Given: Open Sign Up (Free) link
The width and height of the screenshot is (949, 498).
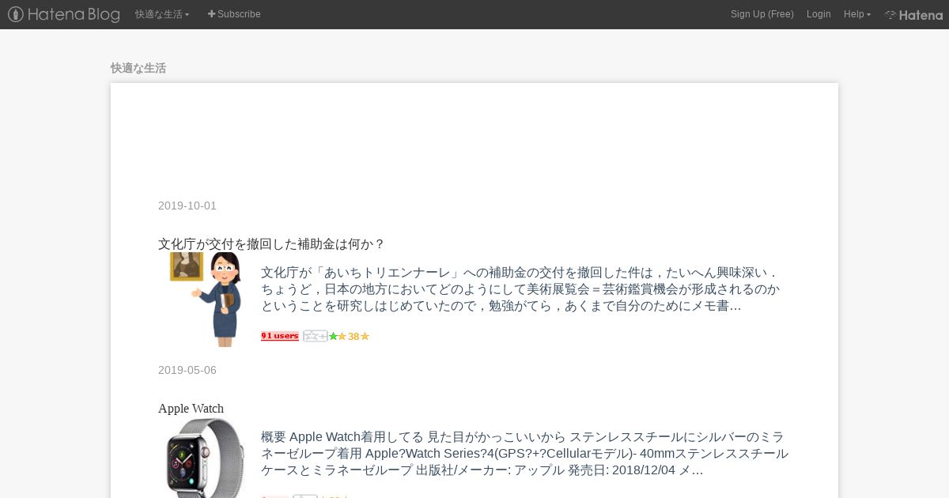Looking at the screenshot, I should pyautogui.click(x=762, y=14).
